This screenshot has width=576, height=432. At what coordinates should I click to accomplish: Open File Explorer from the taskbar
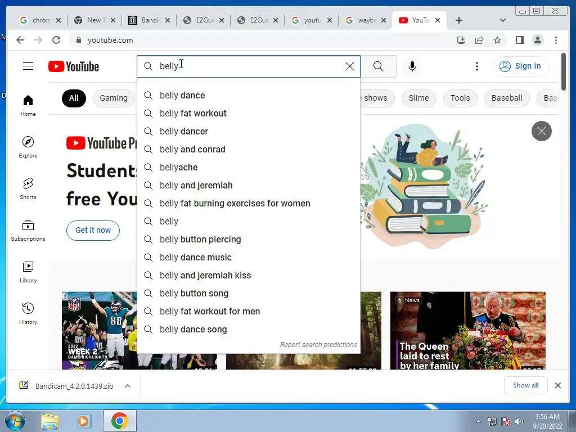pos(50,421)
